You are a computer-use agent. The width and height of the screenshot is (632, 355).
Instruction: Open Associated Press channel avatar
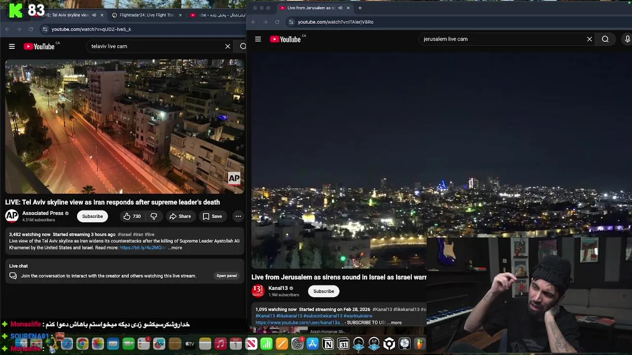(12, 216)
